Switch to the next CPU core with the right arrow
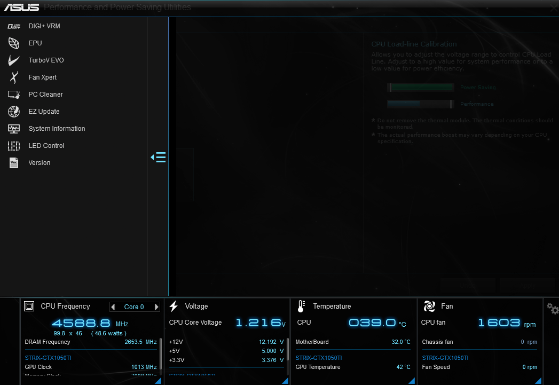The height and width of the screenshot is (385, 559). coord(156,307)
